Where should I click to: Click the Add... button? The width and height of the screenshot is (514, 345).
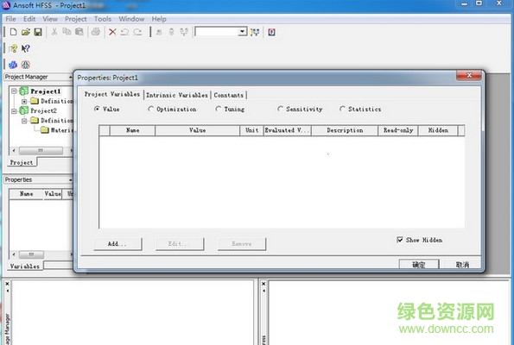[117, 244]
